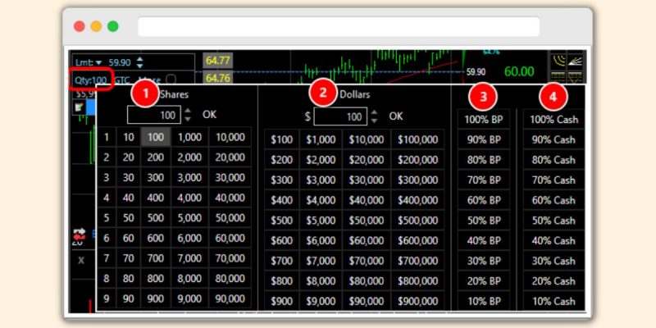Open the Qty:100 quantity selector
The image size is (656, 328).
tap(90, 79)
